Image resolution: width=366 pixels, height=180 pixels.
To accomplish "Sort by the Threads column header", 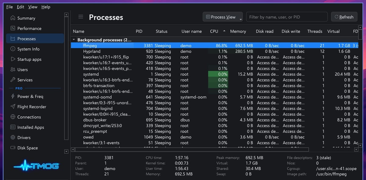I will point(315,31).
